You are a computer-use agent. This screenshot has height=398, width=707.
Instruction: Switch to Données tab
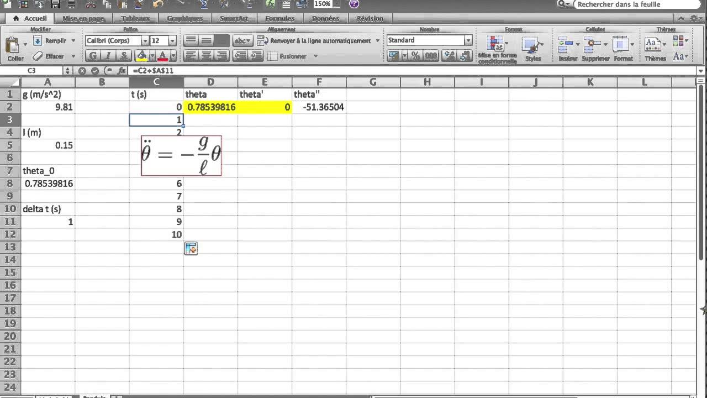[325, 18]
